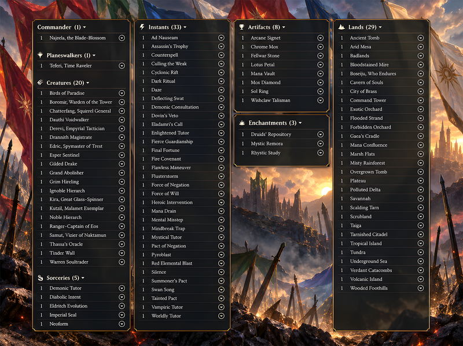The image size is (463, 346).
Task: Click the options circle beside Mana Drain
Action: [x=221, y=211]
